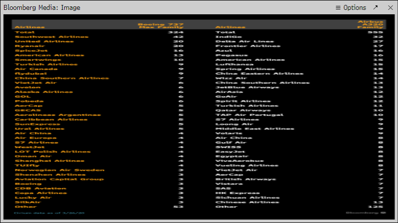Select the Ural Airlines row
The width and height of the screenshot is (398, 223).
tap(99, 129)
